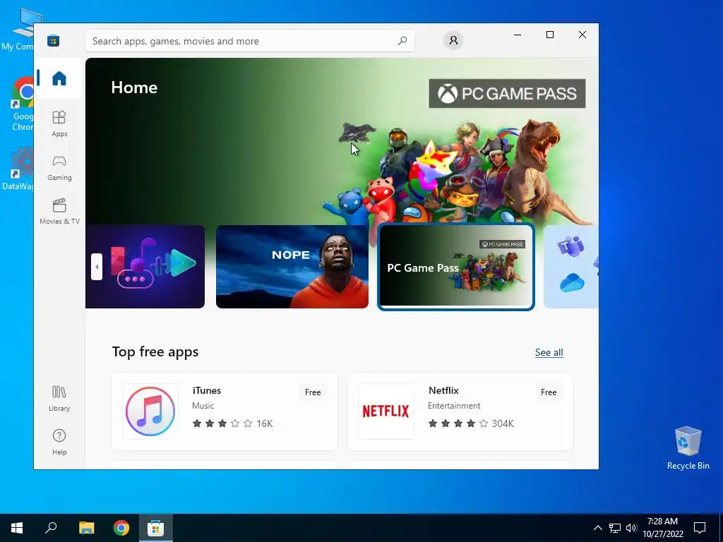
Task: Open the Home section in the sidebar
Action: [x=59, y=78]
